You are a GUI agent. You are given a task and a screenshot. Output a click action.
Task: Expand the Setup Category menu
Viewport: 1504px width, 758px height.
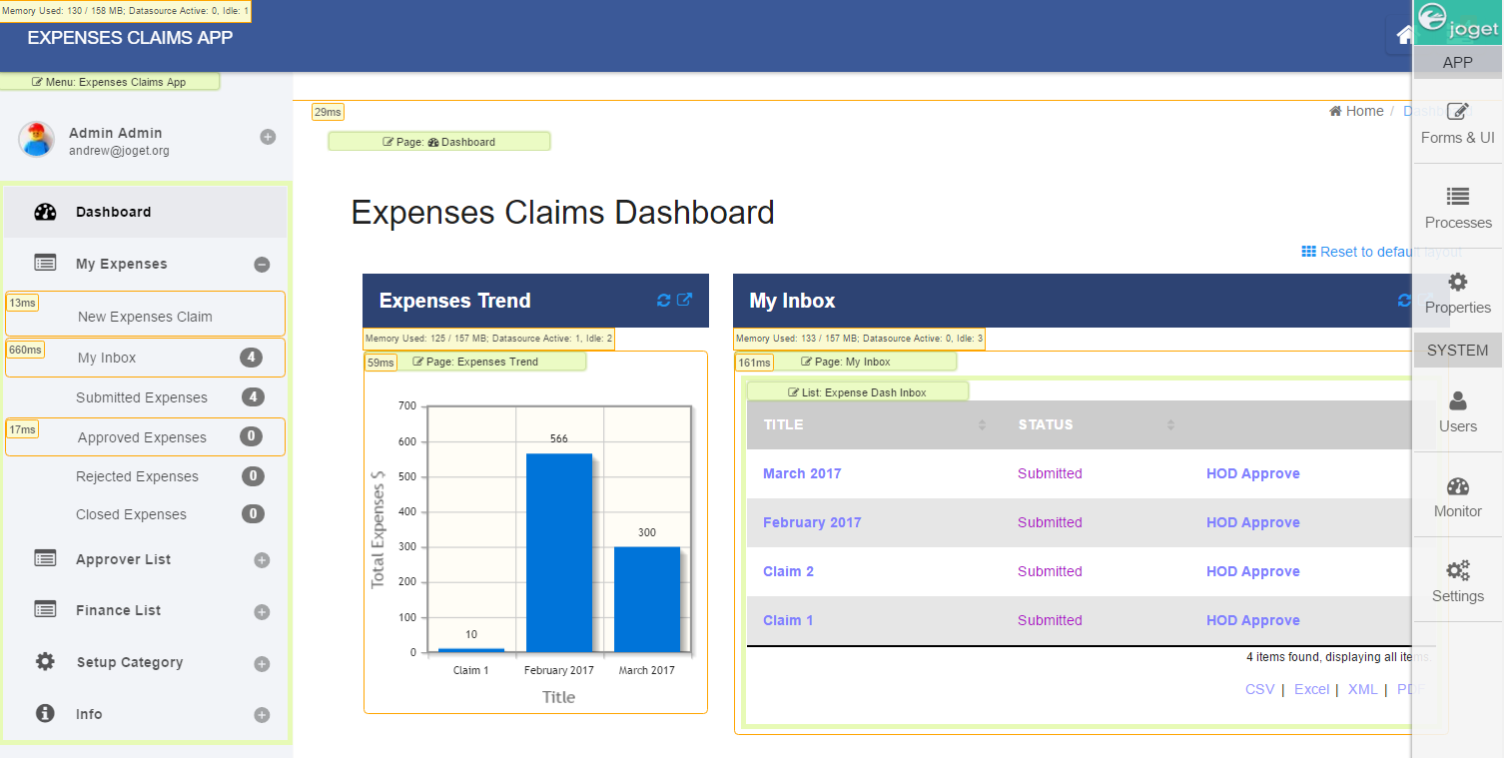[262, 663]
